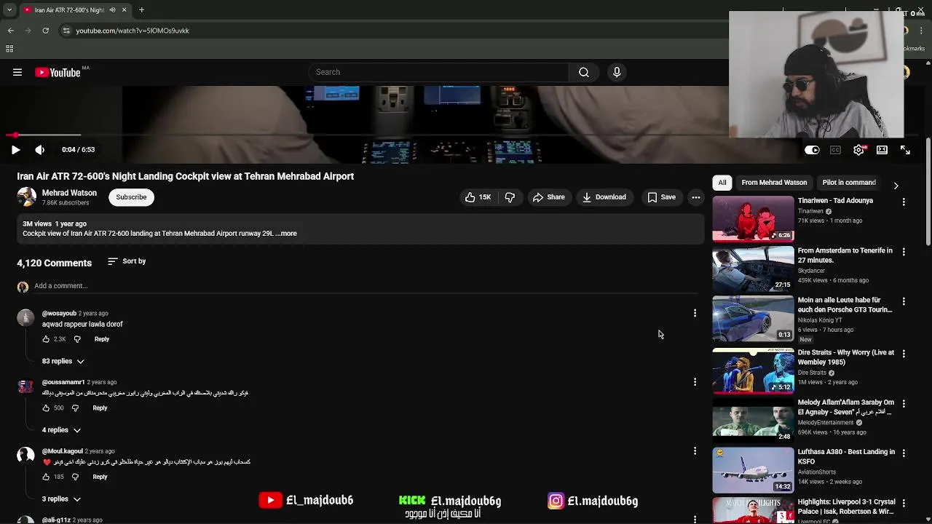Reply to @Moul.kagoul's comment

tap(100, 477)
